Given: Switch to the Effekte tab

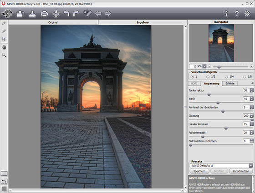Looking at the screenshot, I should tap(230, 84).
